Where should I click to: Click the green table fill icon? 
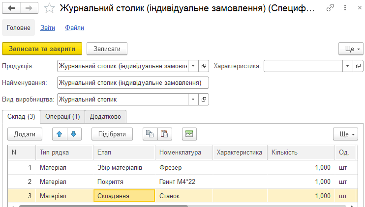point(189,134)
